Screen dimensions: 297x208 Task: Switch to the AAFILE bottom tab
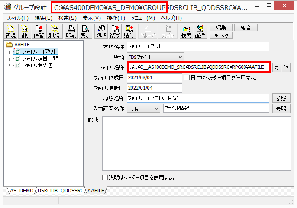[x=96, y=190]
